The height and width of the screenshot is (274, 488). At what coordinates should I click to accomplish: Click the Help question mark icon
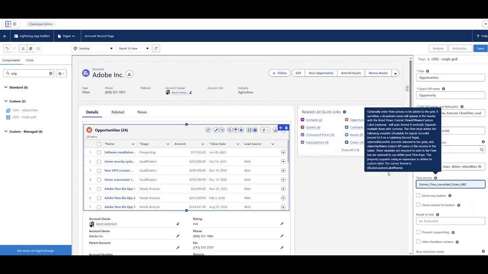pos(478,36)
